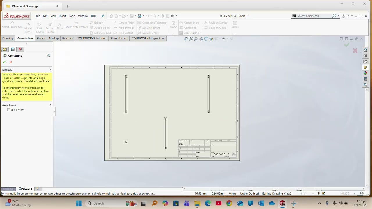This screenshot has width=372, height=209.
Task: Click the Print icon in toolbar
Action: click(x=139, y=16)
